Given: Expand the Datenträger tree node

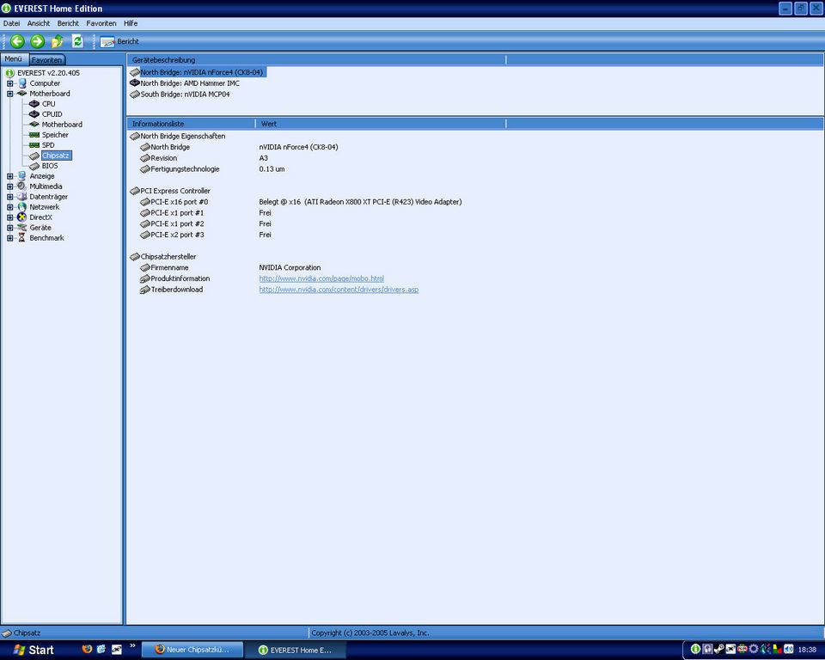Looking at the screenshot, I should click(10, 197).
